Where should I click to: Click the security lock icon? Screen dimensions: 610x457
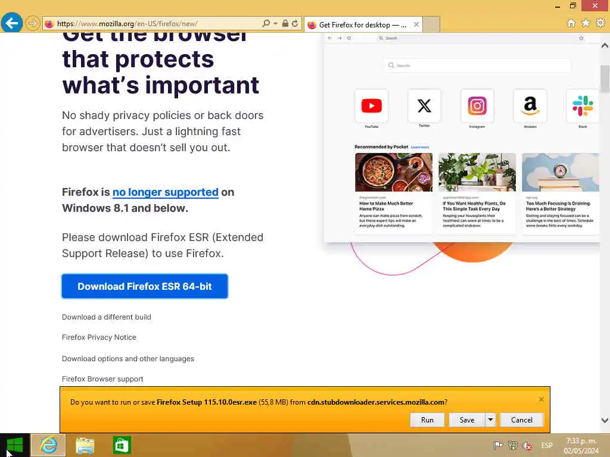pos(285,23)
